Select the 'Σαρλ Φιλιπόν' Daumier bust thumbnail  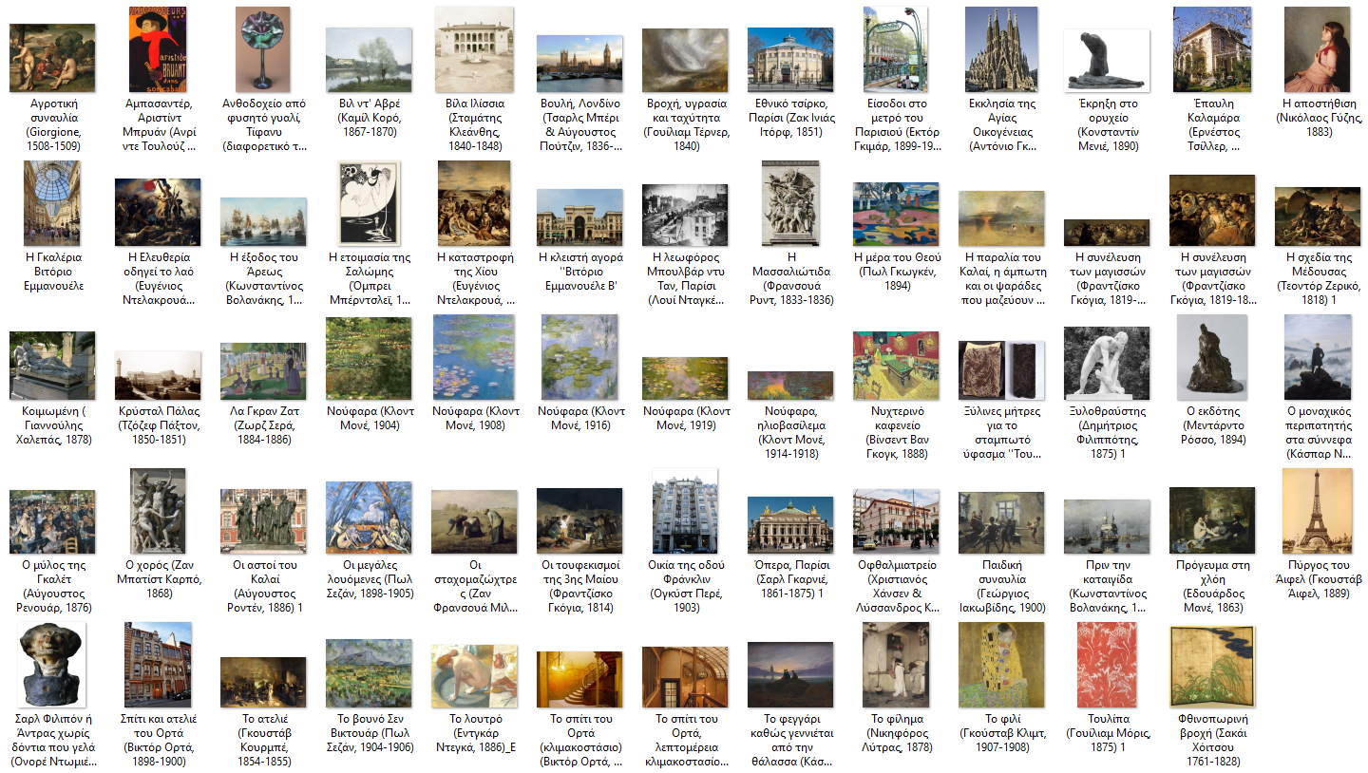tap(52, 665)
